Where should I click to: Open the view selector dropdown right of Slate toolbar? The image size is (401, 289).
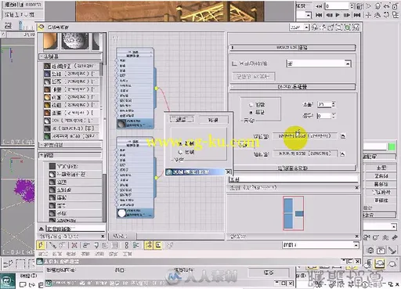click(x=356, y=245)
